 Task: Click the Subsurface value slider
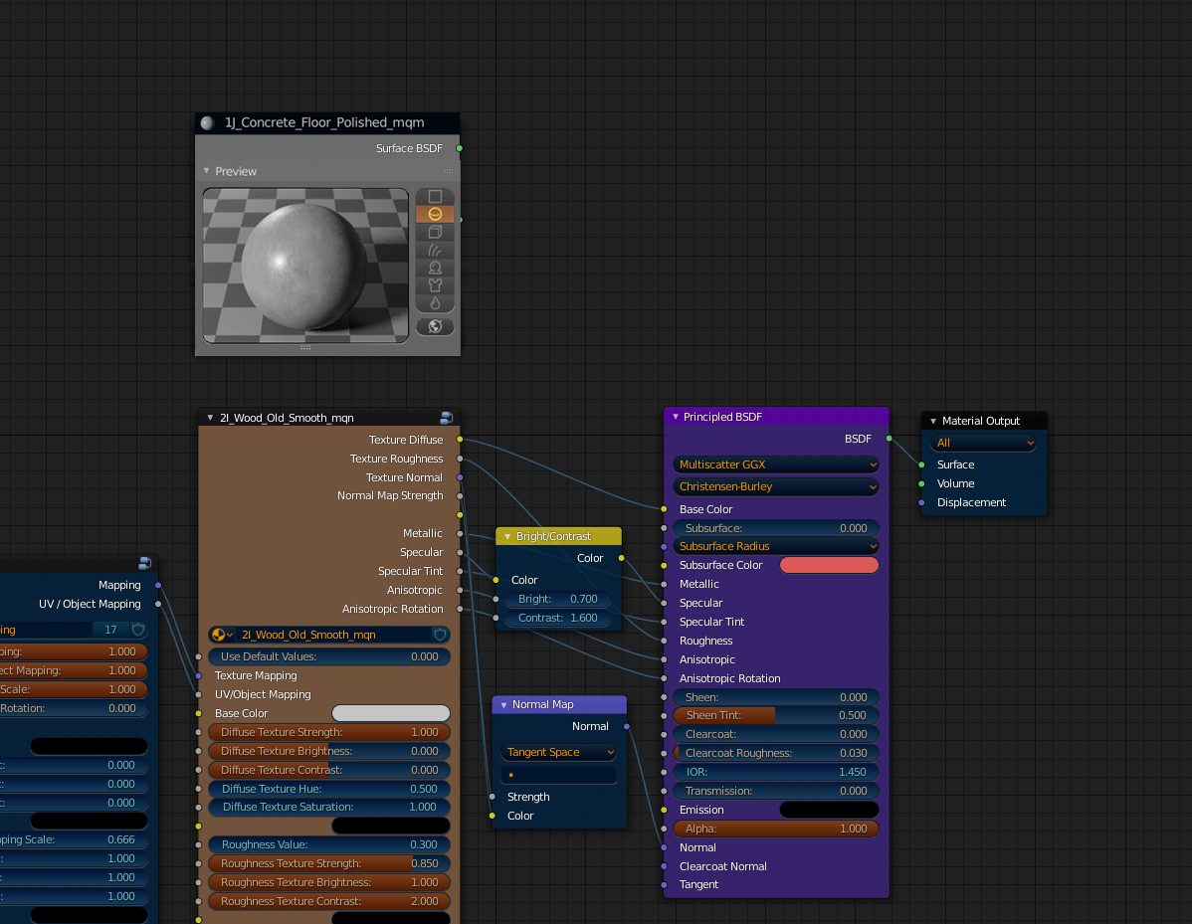pos(775,528)
